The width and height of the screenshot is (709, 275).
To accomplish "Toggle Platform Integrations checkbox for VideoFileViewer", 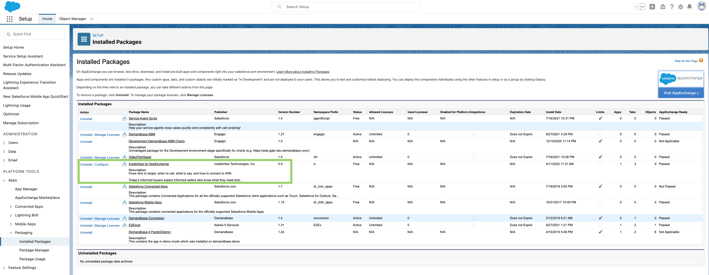I will pyautogui.click(x=474, y=157).
